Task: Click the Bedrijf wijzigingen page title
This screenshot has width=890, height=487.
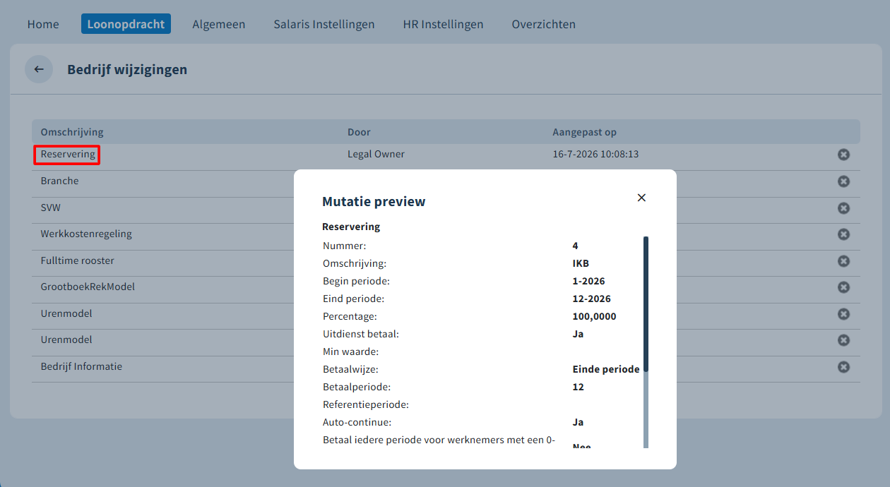Action: [127, 69]
